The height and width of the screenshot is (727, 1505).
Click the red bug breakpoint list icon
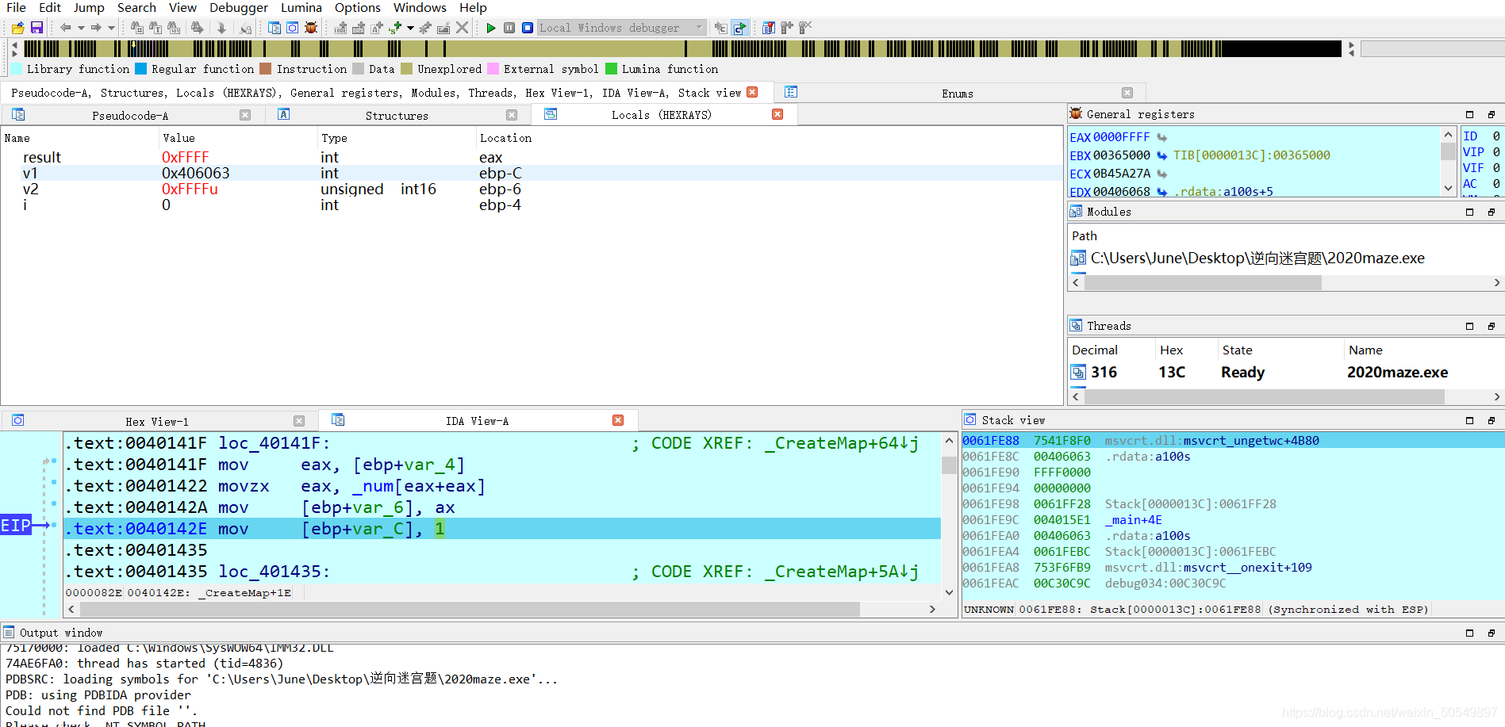(x=311, y=28)
